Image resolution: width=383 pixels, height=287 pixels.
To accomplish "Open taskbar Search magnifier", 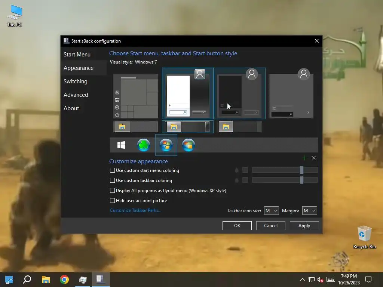I will pyautogui.click(x=27, y=280).
